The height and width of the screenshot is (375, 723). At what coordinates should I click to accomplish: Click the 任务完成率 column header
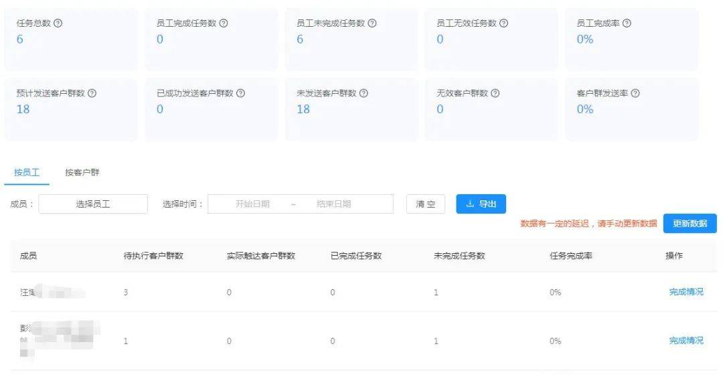tap(571, 256)
